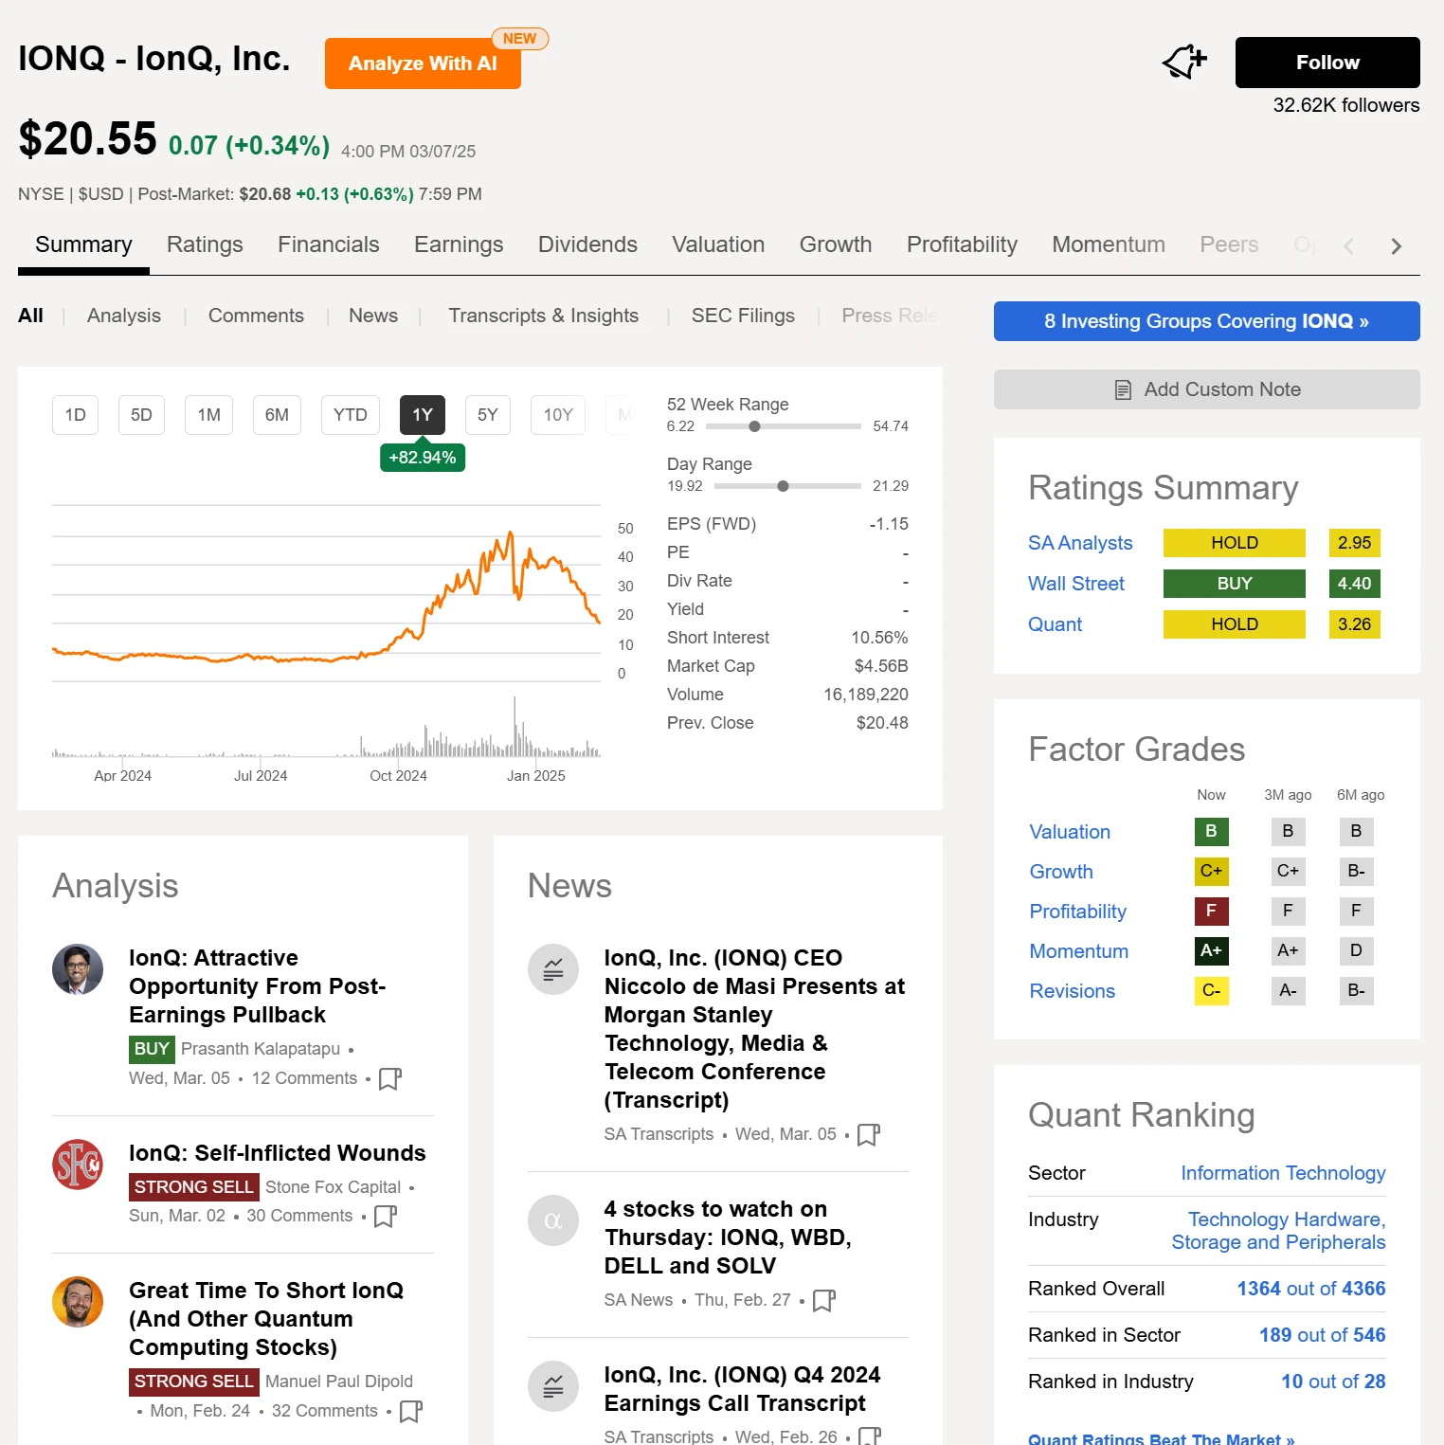
Task: Filter the feed by Analysis
Action: coord(124,316)
